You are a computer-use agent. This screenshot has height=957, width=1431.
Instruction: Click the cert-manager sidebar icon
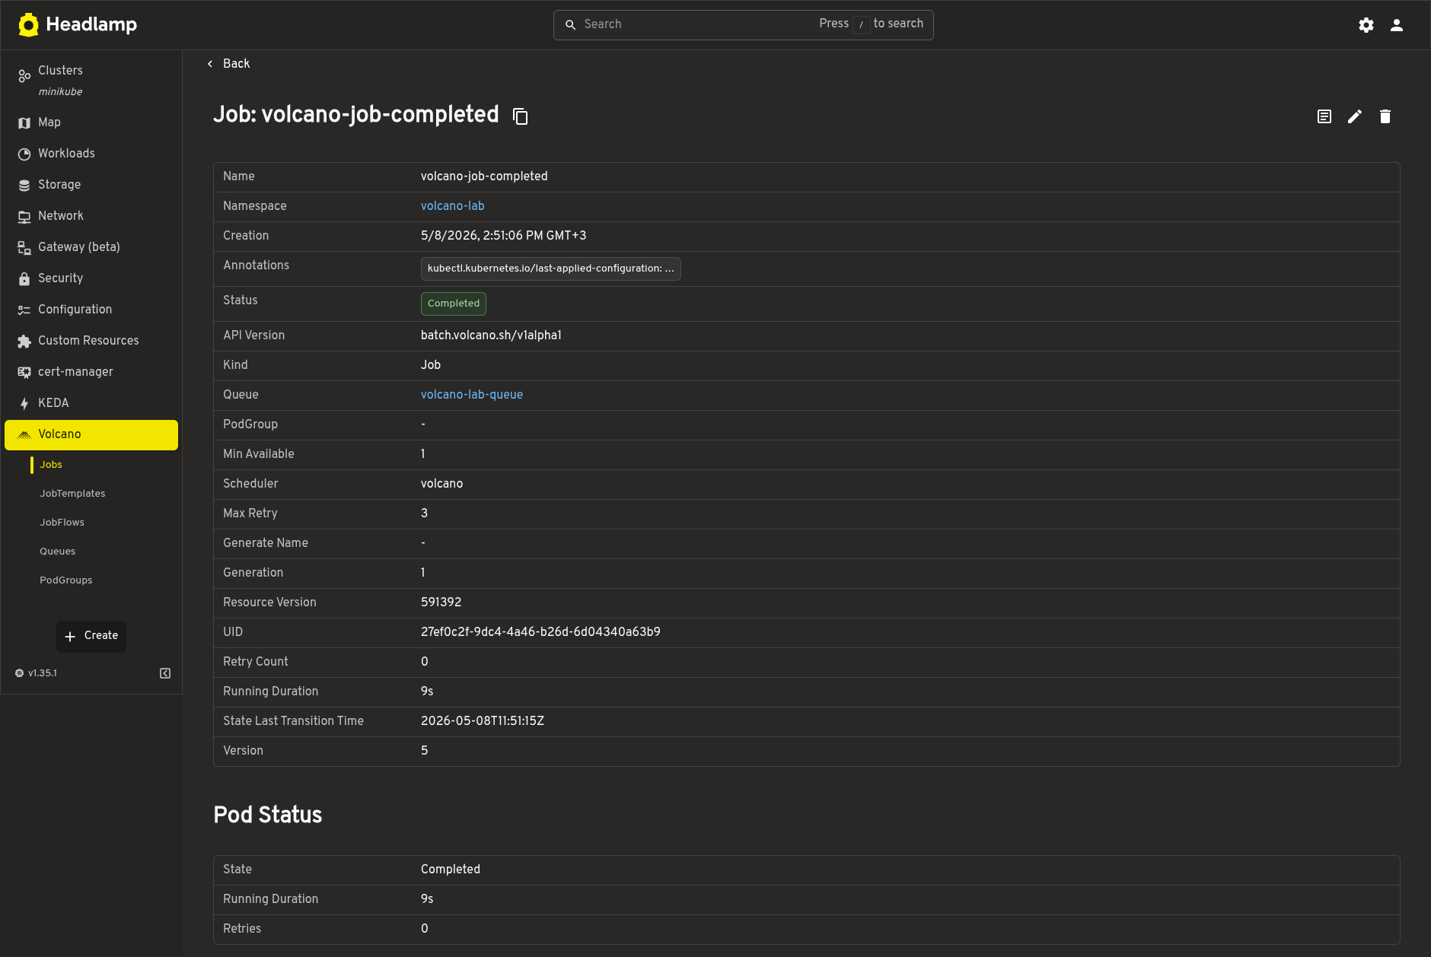point(24,372)
